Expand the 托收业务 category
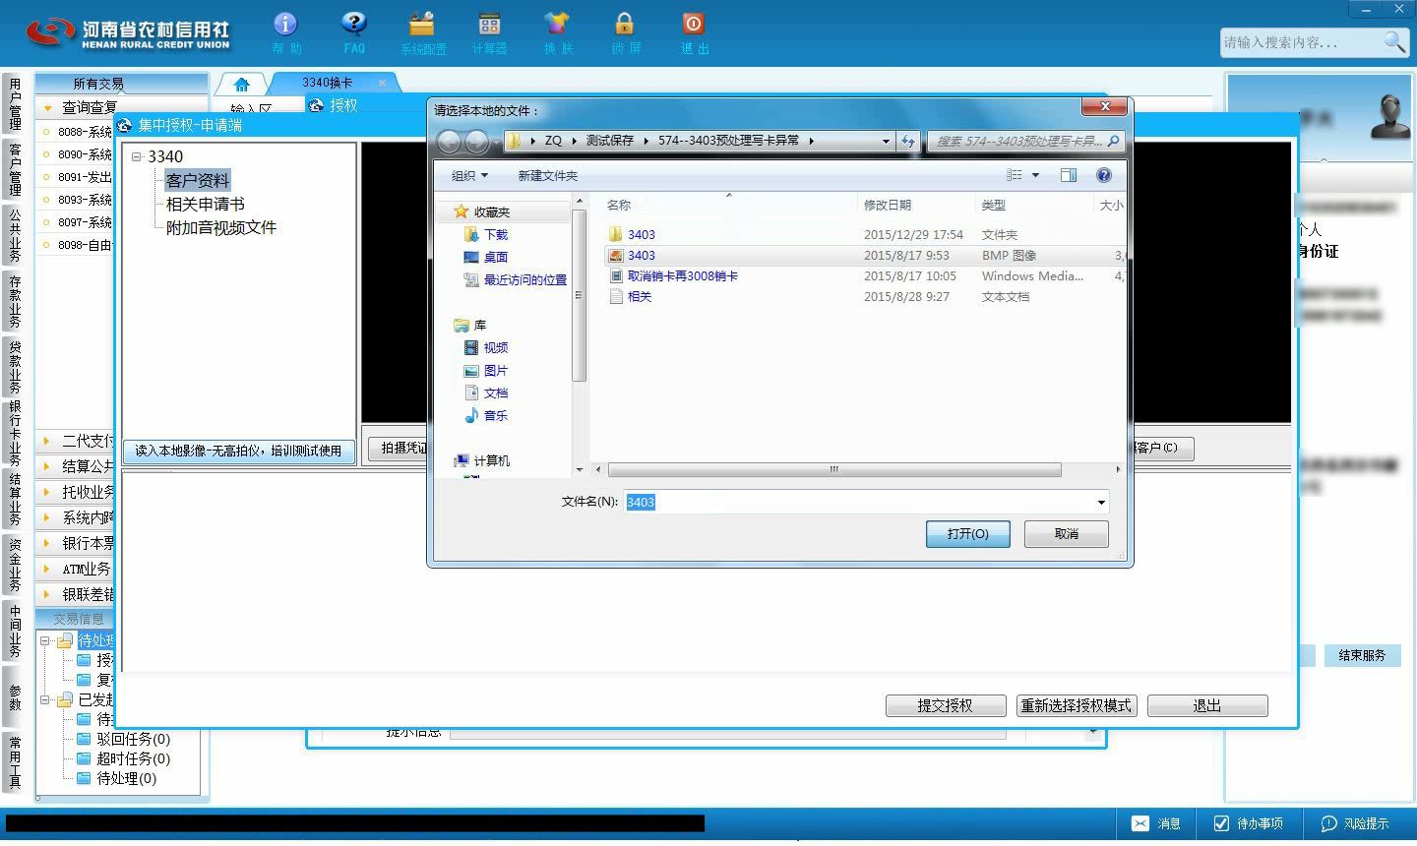1417x846 pixels. 46,492
